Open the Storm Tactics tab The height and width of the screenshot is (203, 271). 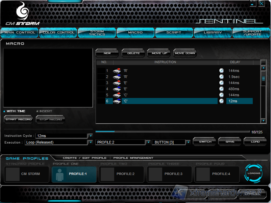click(97, 32)
